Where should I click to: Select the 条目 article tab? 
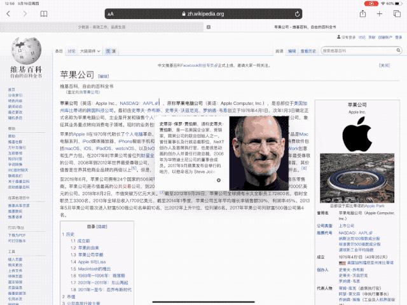point(59,51)
